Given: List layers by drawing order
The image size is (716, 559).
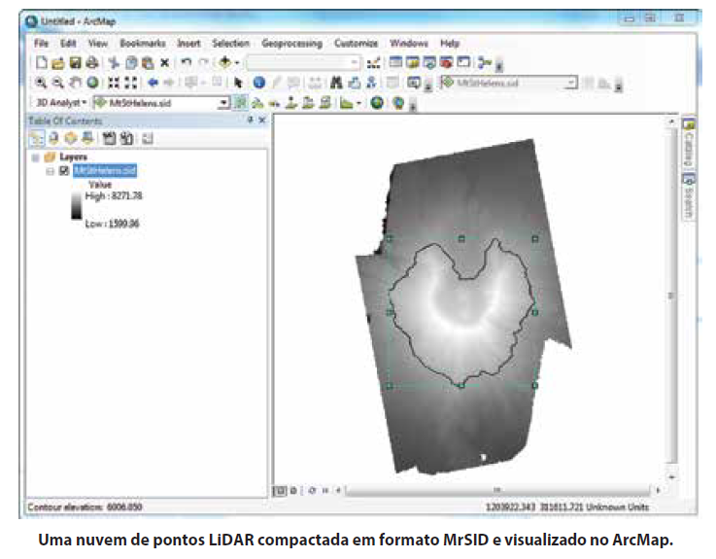Looking at the screenshot, I should pos(37,138).
